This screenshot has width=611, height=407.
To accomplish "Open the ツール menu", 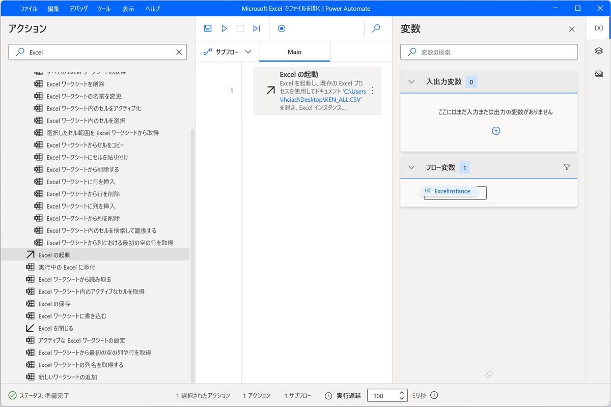I will [104, 9].
